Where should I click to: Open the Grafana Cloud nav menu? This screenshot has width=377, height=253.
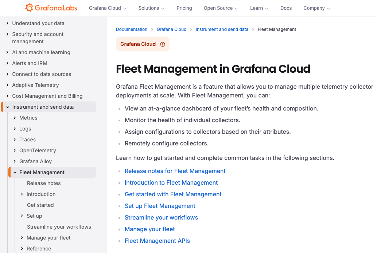tap(108, 8)
